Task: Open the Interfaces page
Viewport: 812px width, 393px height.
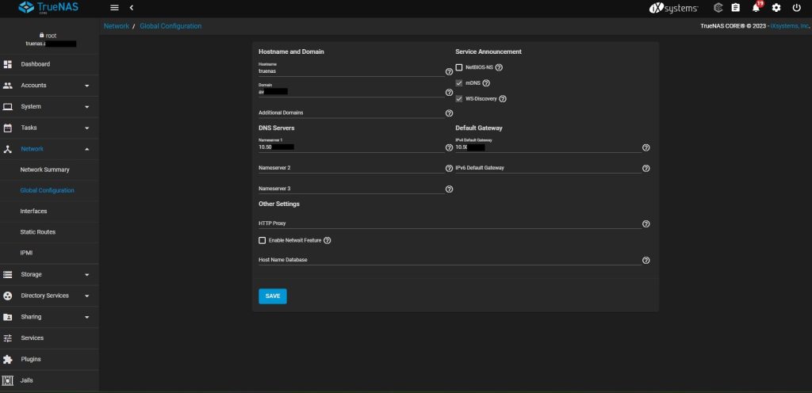Action: (33, 211)
